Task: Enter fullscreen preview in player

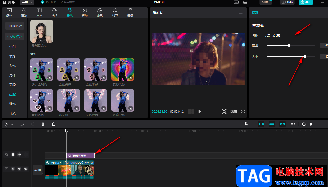Action: [243, 111]
